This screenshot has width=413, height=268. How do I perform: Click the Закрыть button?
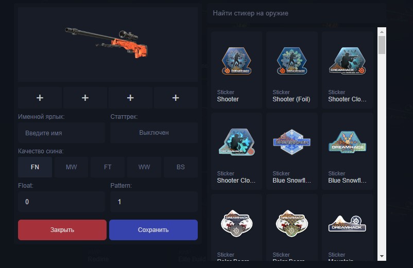[62, 230]
